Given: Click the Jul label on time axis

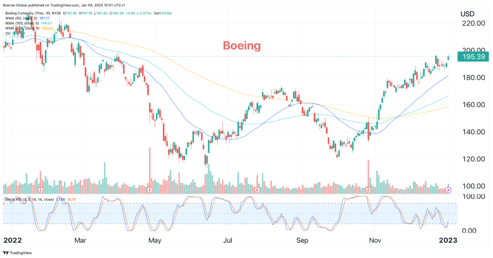Looking at the screenshot, I should (228, 240).
